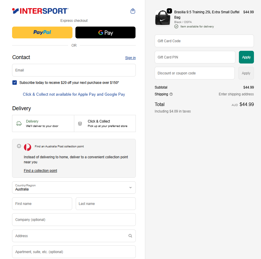This screenshot has height=259, width=261.
Task: Click the address search magnifier icon
Action: [x=130, y=236]
